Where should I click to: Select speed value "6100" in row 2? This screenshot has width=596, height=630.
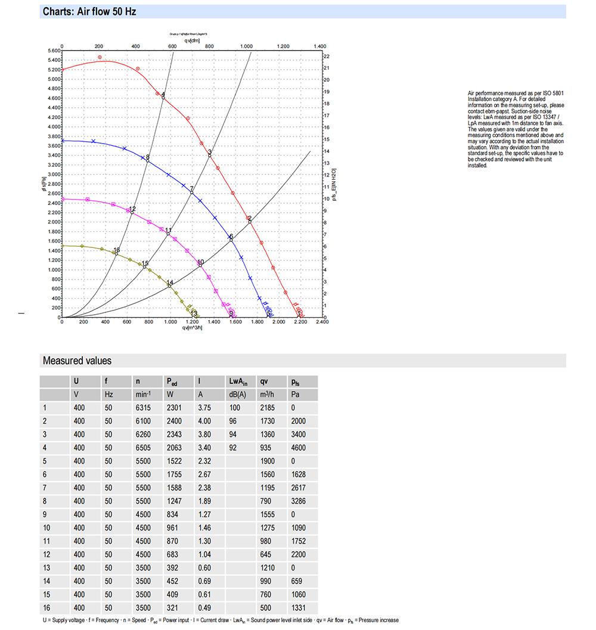pyautogui.click(x=143, y=421)
